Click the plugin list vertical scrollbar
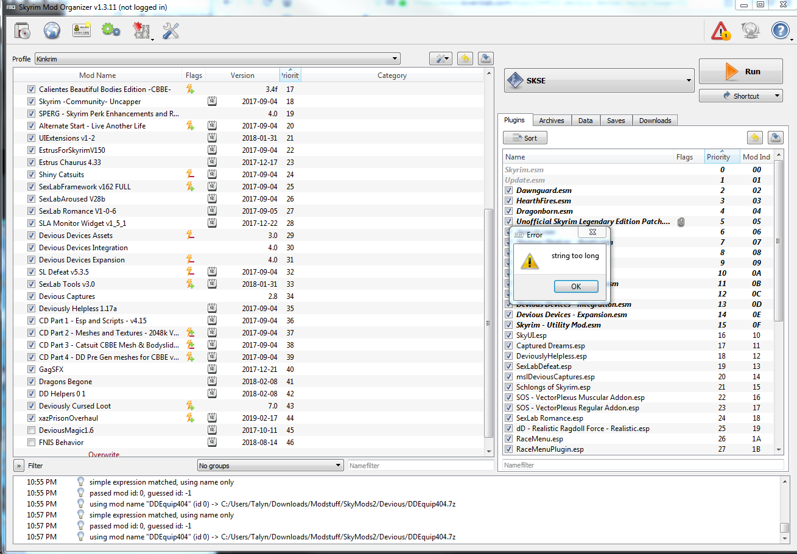 coord(779,240)
